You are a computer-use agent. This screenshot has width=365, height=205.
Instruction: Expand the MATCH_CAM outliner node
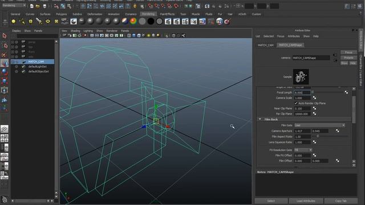[x=13, y=61]
